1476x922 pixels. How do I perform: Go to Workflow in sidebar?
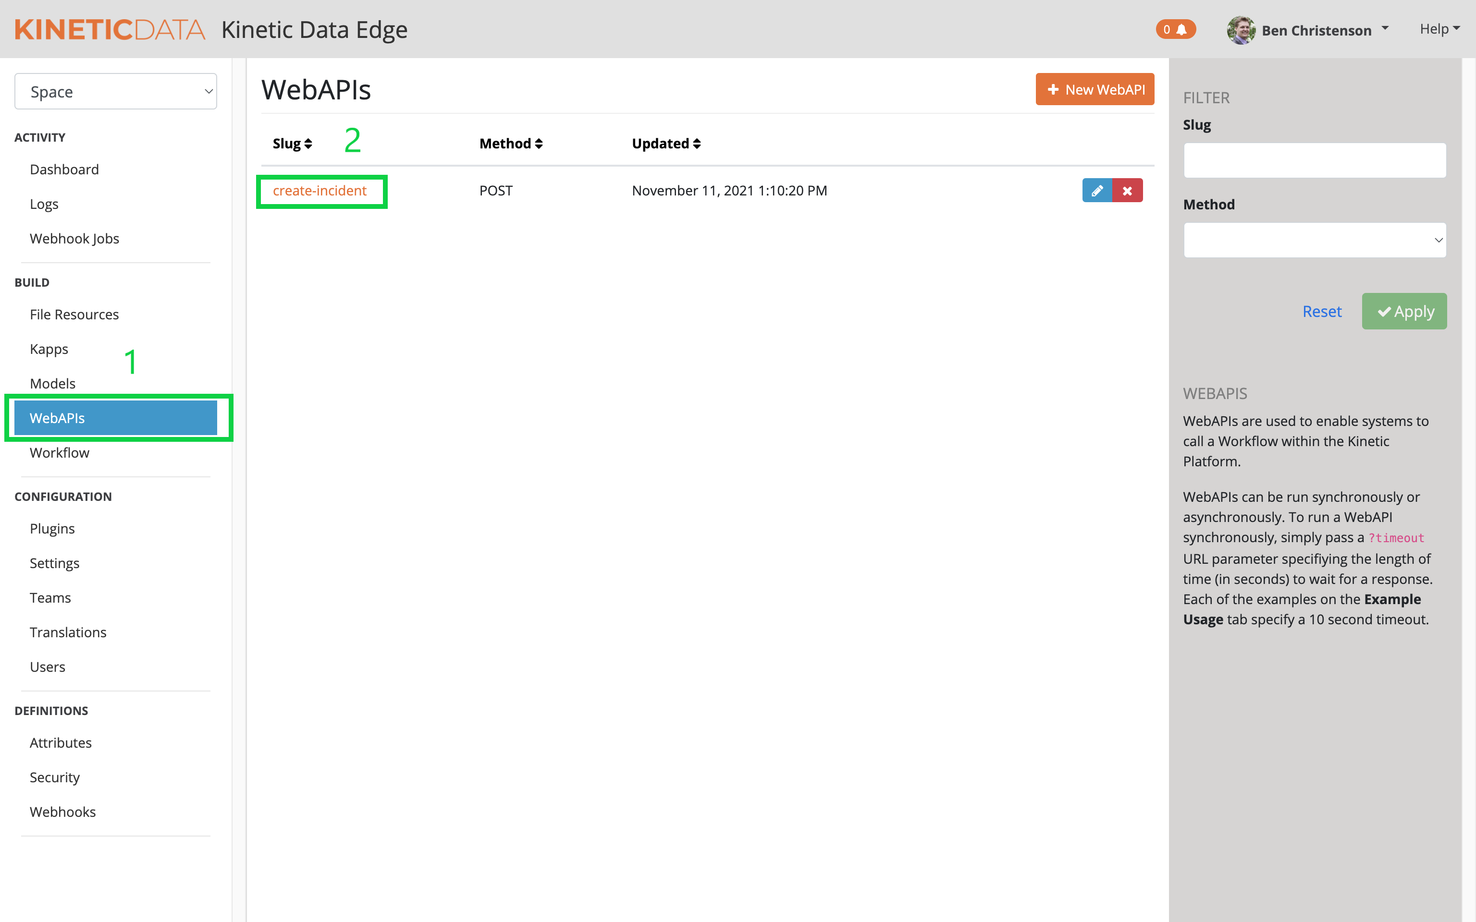pos(60,452)
